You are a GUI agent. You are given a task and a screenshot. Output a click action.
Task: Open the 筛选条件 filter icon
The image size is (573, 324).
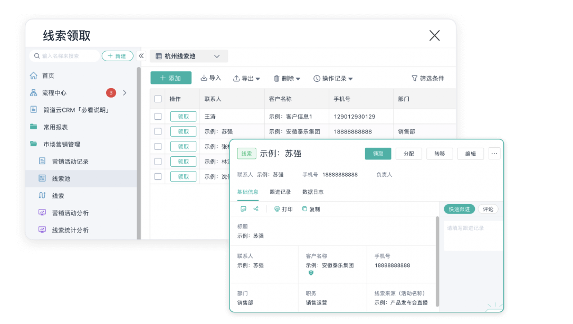click(x=414, y=78)
